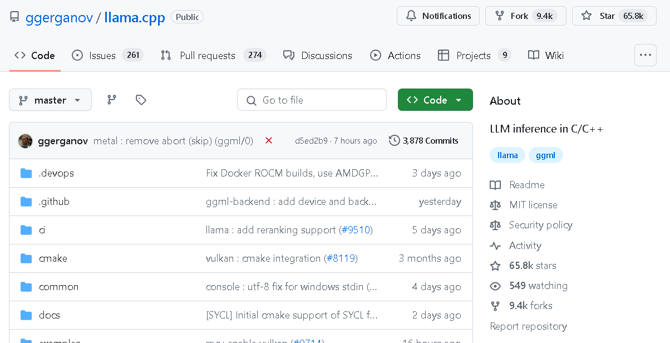
Task: Click the ggml topic tag
Action: 545,155
